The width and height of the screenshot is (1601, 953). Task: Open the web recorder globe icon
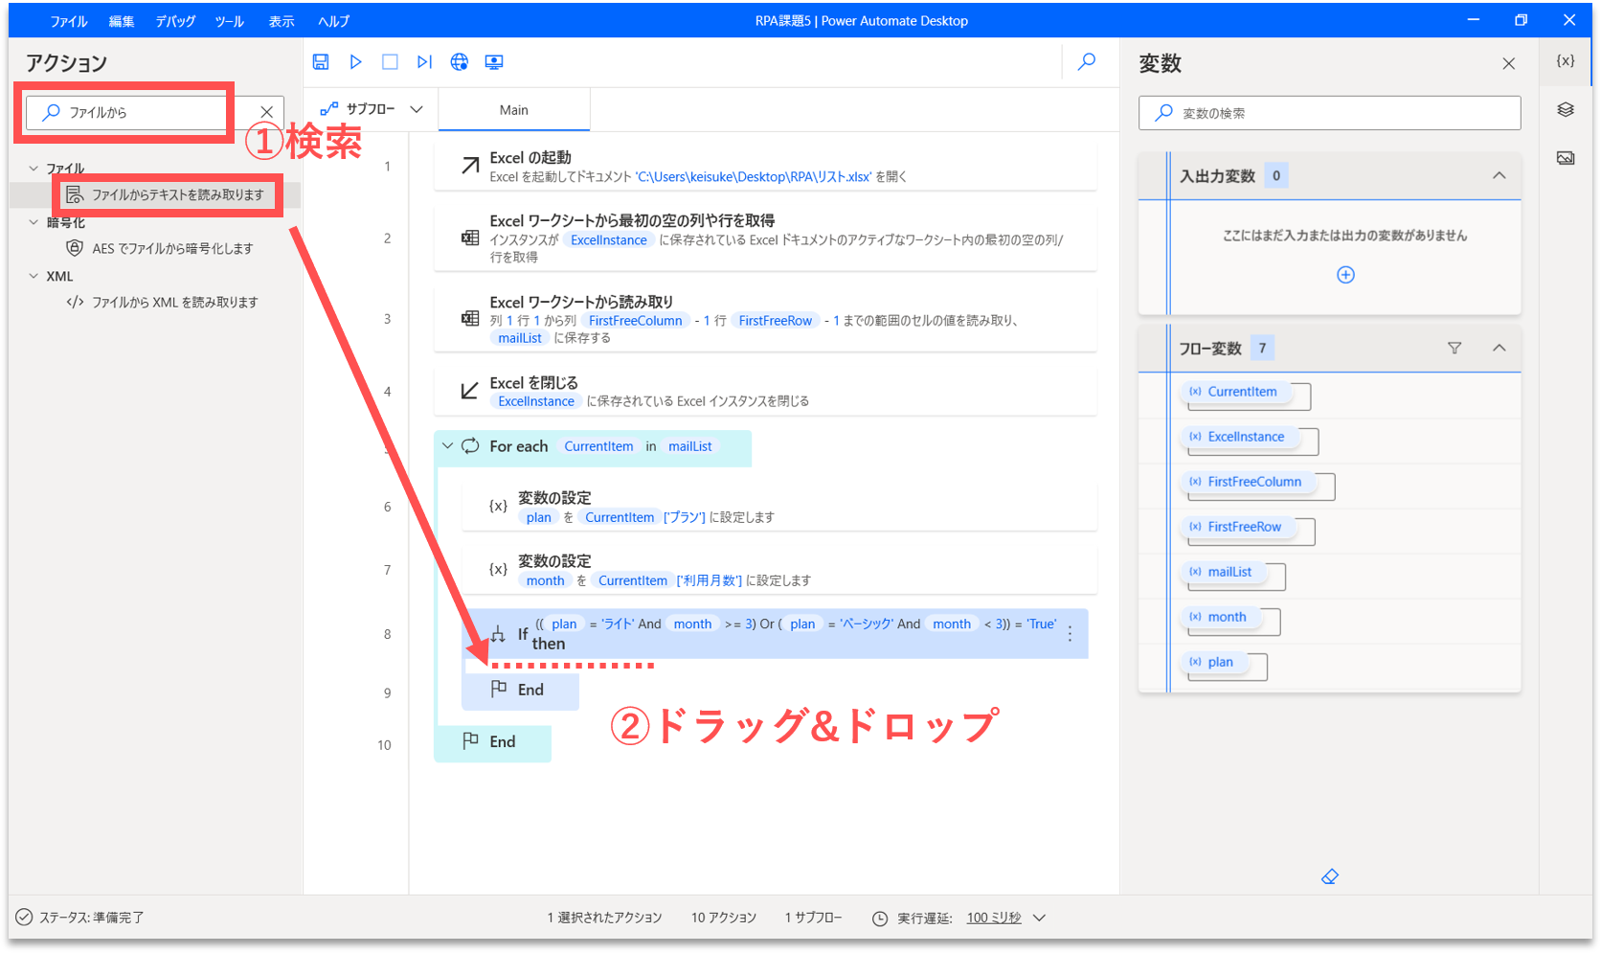pyautogui.click(x=460, y=62)
